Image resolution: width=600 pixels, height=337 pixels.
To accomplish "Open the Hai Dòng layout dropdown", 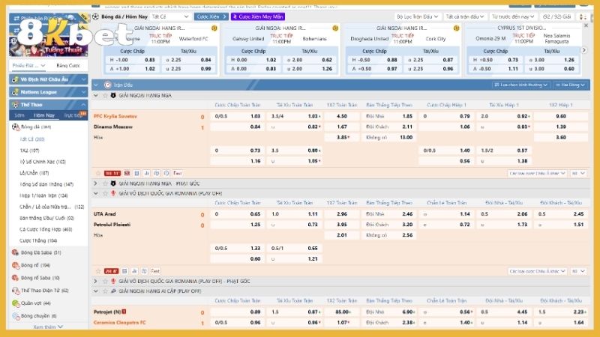I will [x=570, y=85].
